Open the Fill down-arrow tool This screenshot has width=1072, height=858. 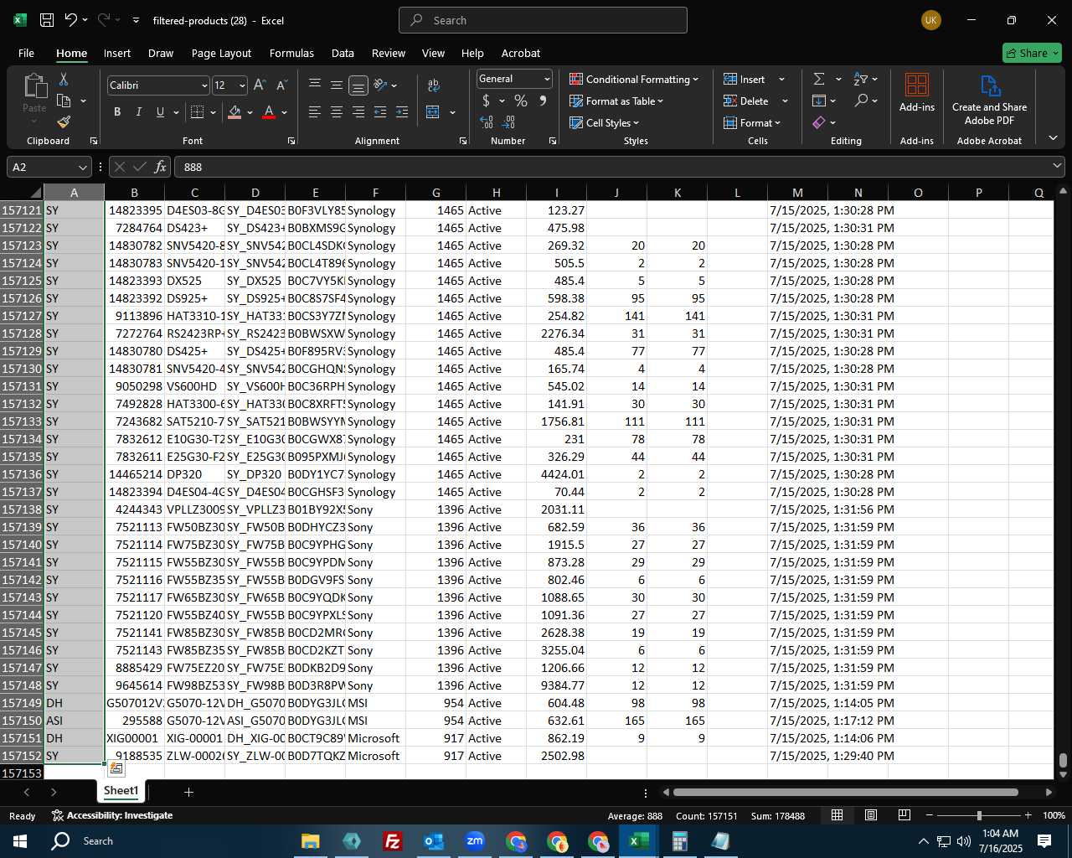[x=819, y=101]
